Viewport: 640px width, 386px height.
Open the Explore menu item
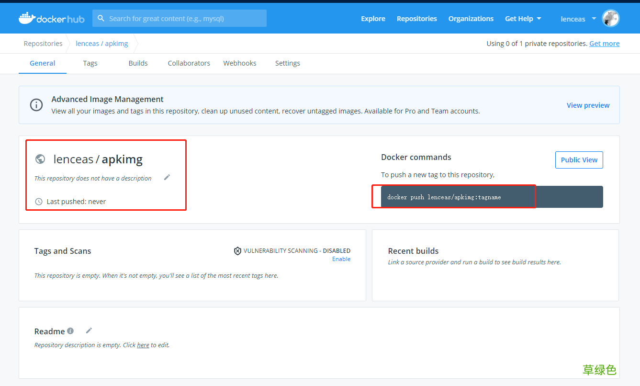pos(373,19)
